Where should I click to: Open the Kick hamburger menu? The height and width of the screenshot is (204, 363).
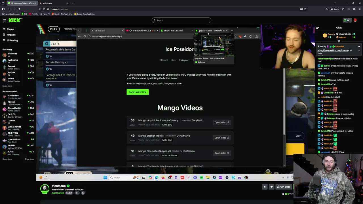[4, 20]
